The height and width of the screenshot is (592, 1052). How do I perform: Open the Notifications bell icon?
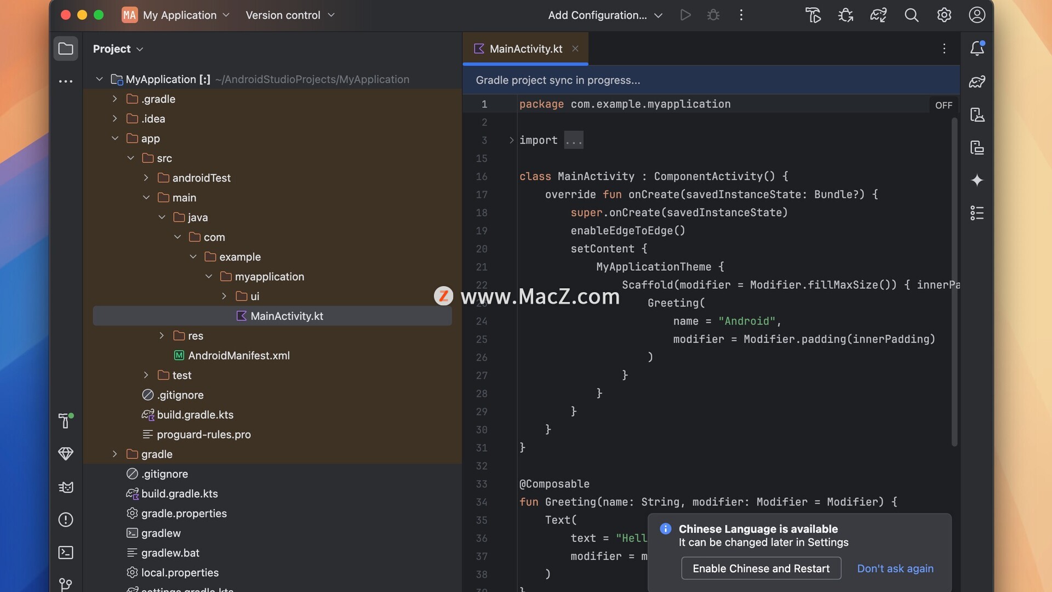[977, 48]
